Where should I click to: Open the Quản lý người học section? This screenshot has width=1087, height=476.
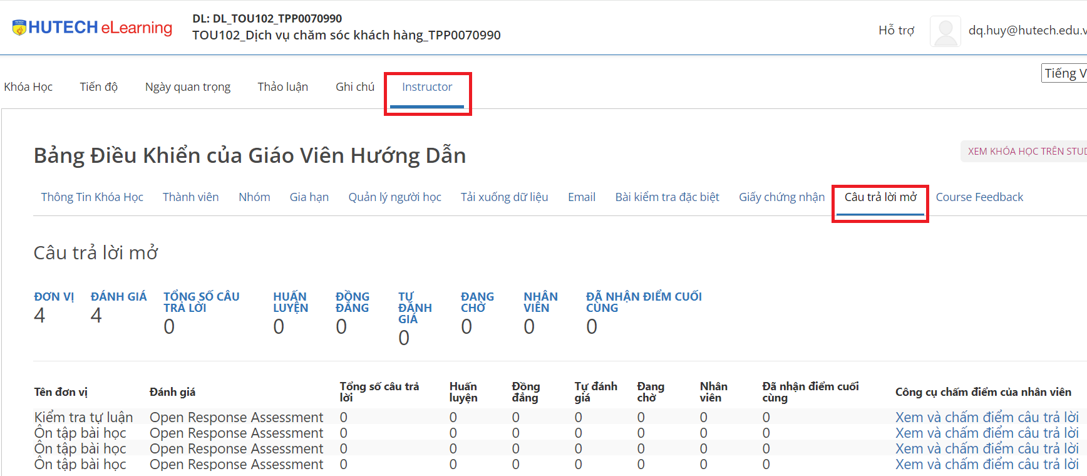pos(394,197)
